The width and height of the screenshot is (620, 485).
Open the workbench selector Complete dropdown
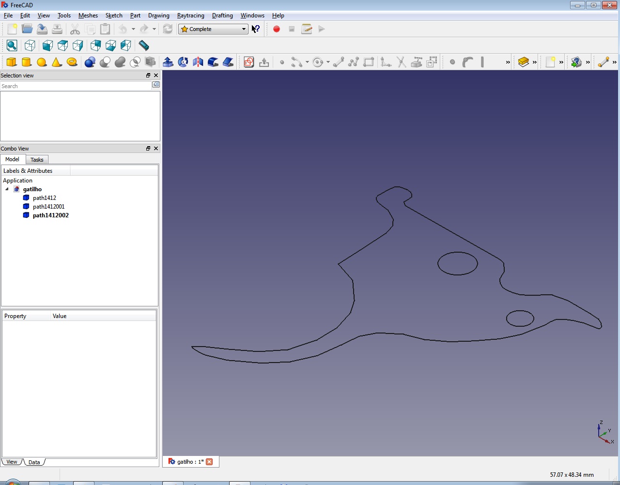point(213,29)
